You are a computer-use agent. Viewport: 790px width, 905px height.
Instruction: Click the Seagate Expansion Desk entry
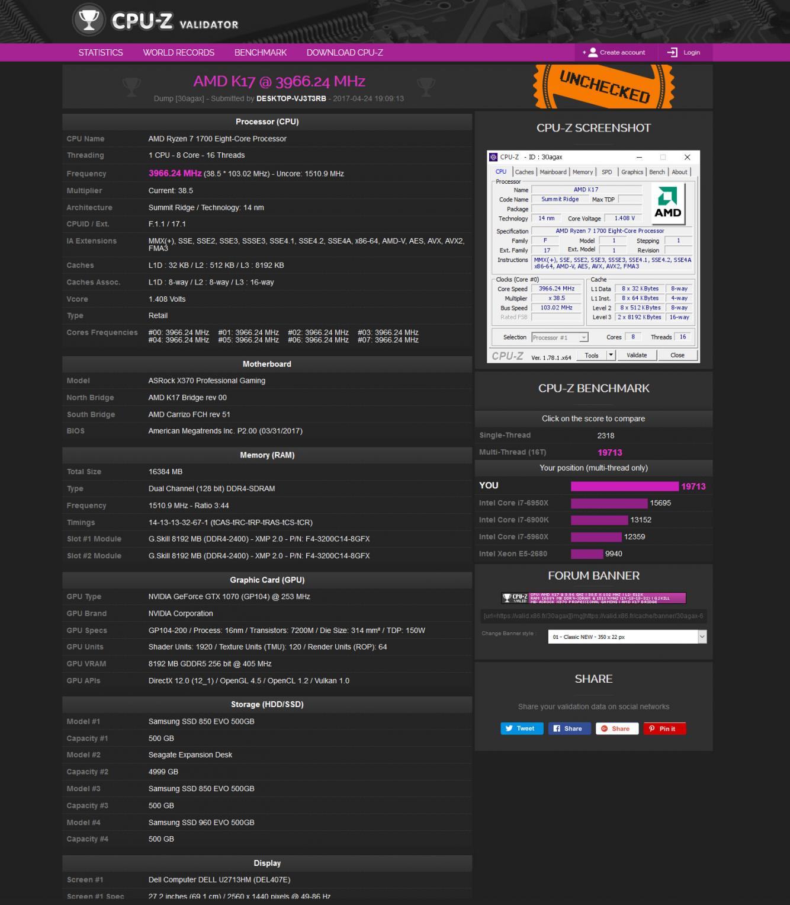coord(190,754)
